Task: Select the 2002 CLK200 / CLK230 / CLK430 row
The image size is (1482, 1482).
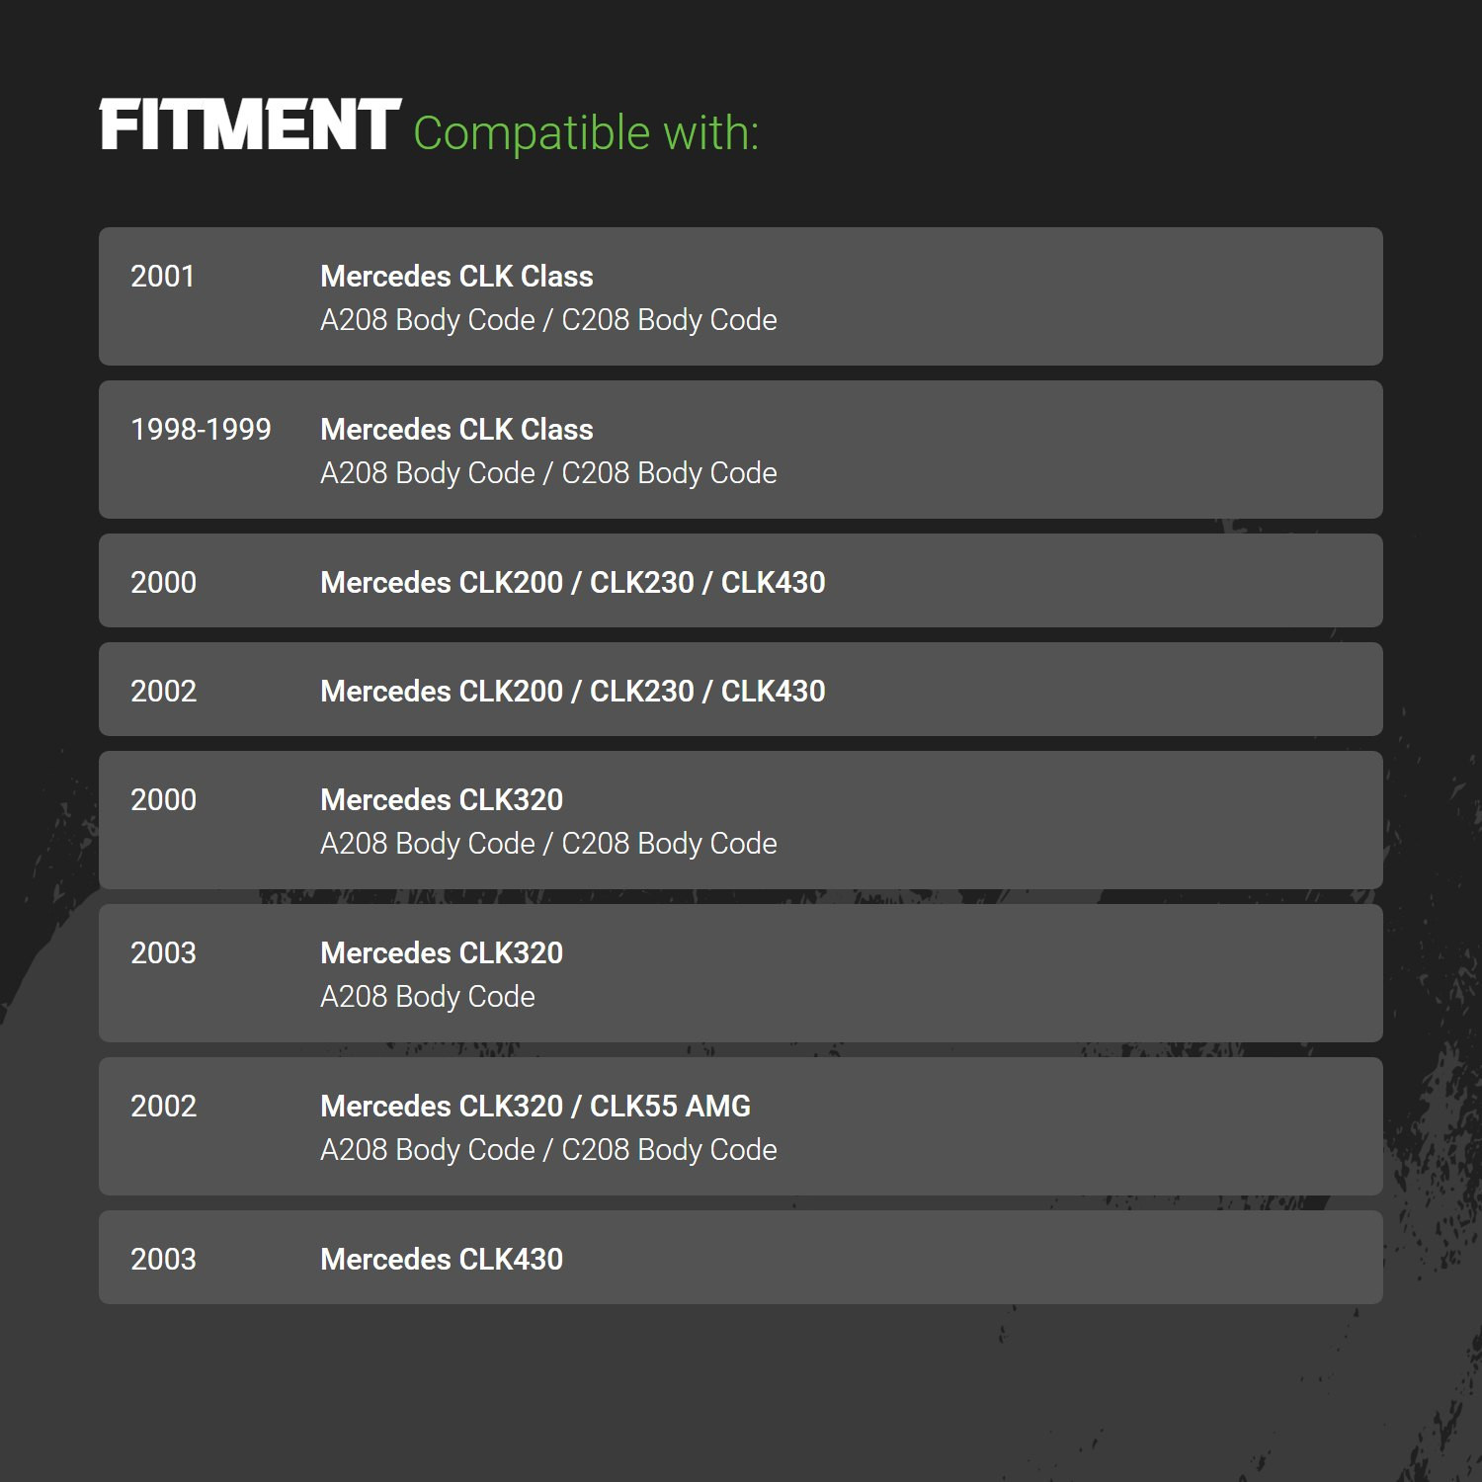Action: tap(741, 690)
